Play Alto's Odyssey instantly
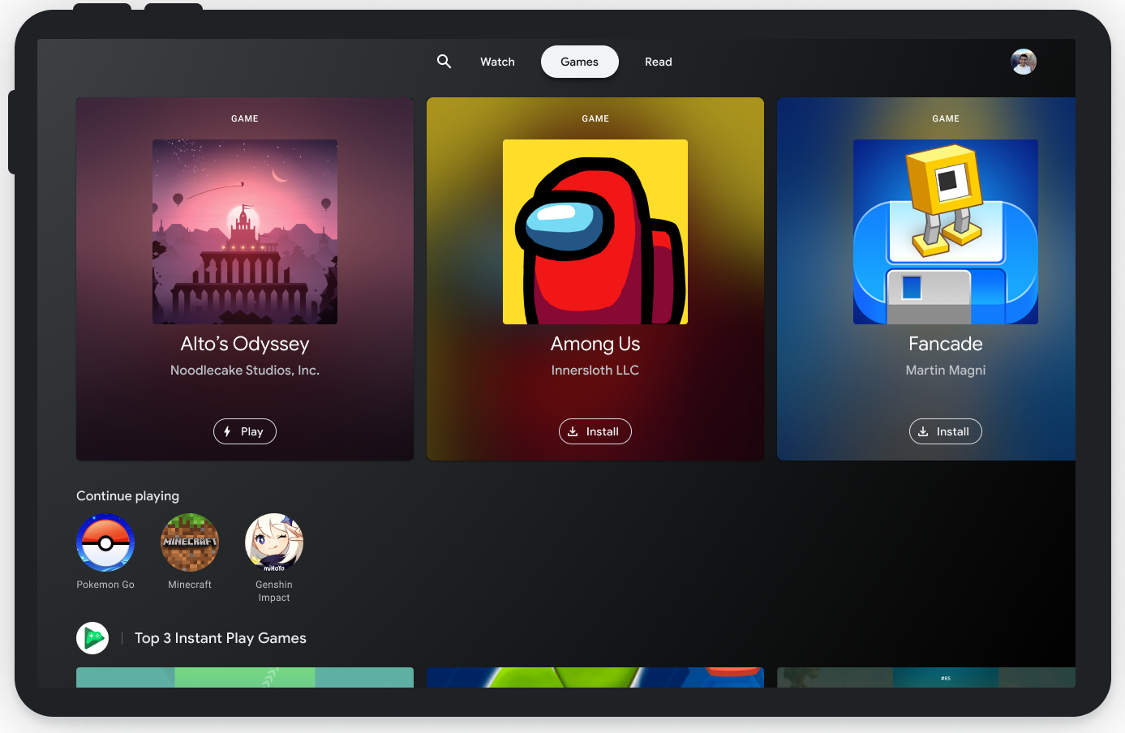This screenshot has width=1125, height=733. (245, 431)
